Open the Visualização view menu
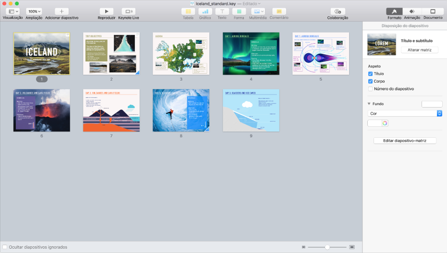 pyautogui.click(x=12, y=12)
